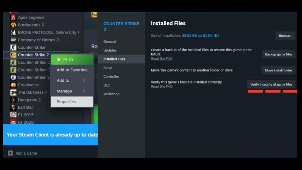302x170 pixels.
Task: Click the Steam Client up to date banner
Action: pos(50,135)
